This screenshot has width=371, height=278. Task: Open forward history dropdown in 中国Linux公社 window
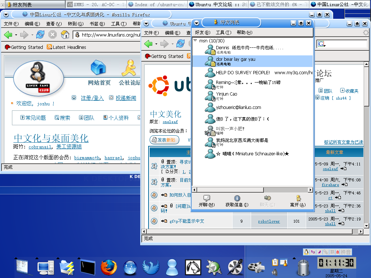[32, 35]
